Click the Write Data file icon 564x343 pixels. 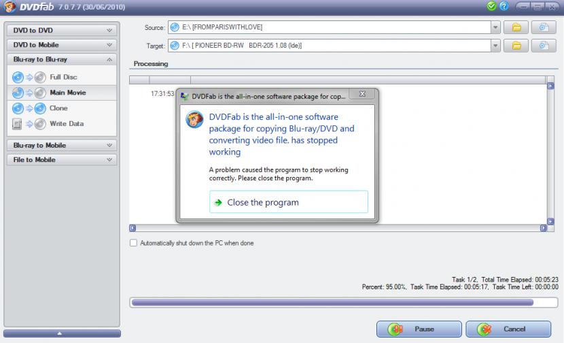click(x=16, y=124)
